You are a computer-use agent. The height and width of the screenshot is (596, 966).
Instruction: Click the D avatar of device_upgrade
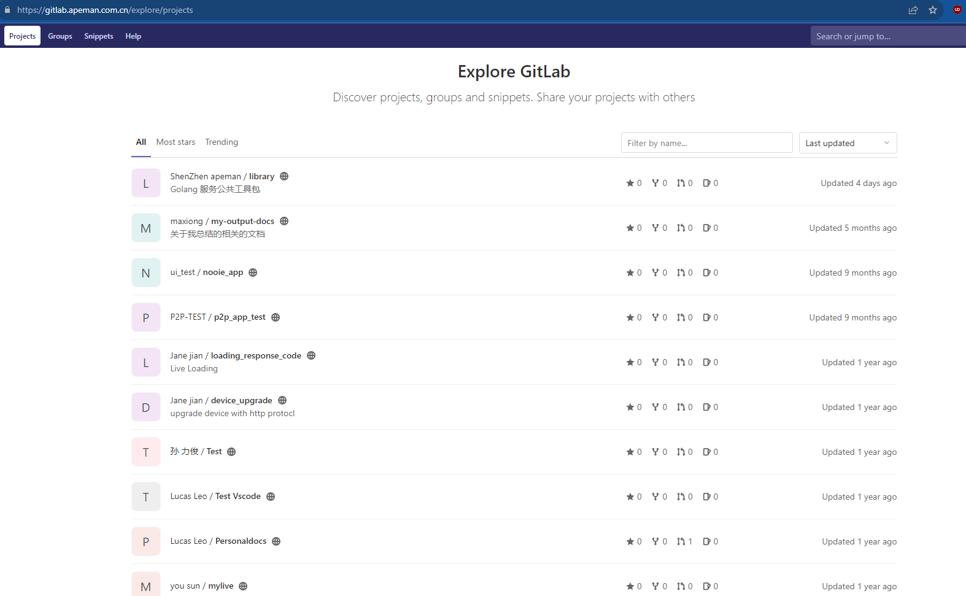coord(146,407)
